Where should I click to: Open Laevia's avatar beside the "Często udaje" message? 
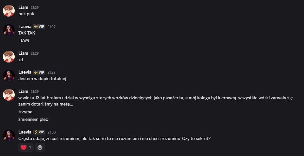(9, 135)
